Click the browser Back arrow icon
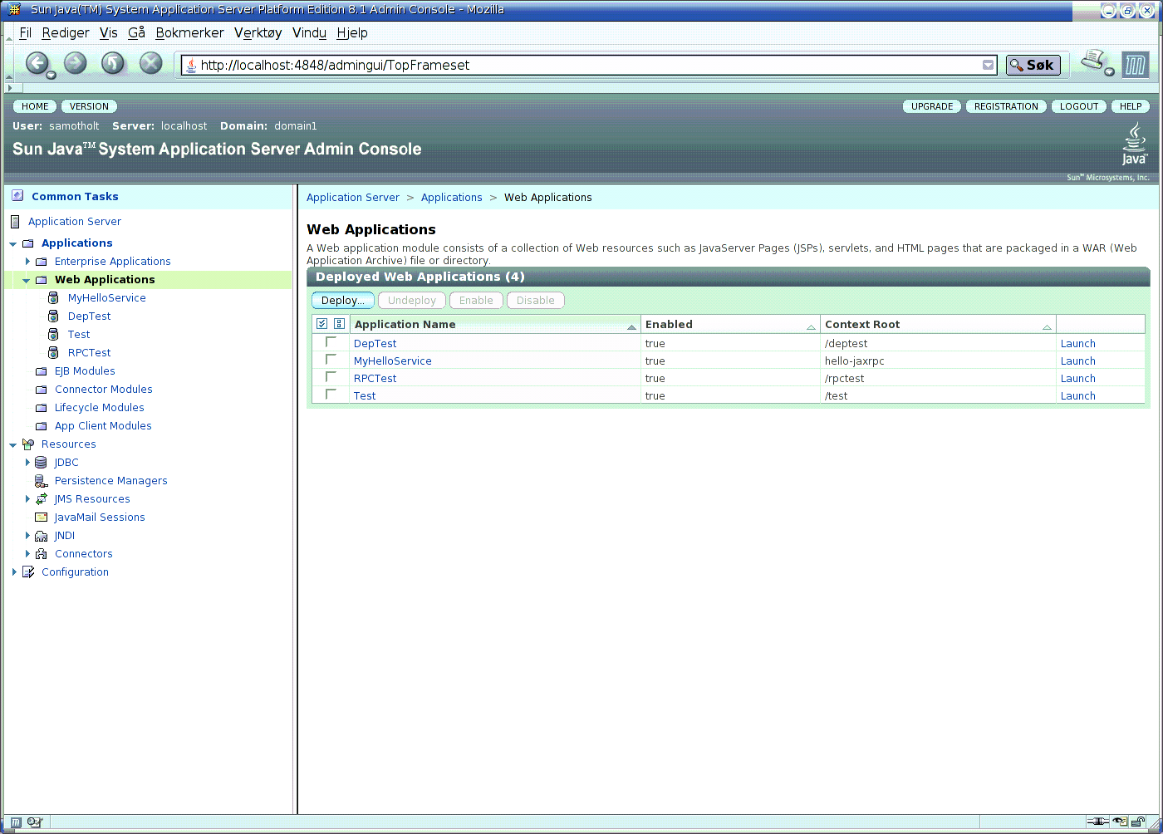This screenshot has height=834, width=1163. coord(38,63)
